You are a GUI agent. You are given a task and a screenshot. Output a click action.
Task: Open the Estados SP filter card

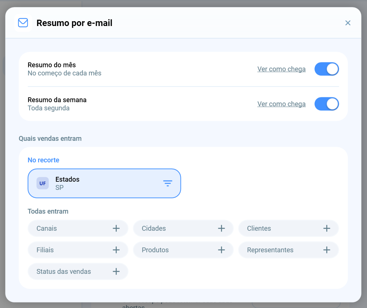(x=104, y=183)
